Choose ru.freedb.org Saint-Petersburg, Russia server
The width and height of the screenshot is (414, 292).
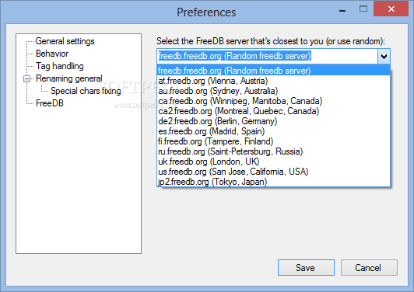[x=274, y=151]
